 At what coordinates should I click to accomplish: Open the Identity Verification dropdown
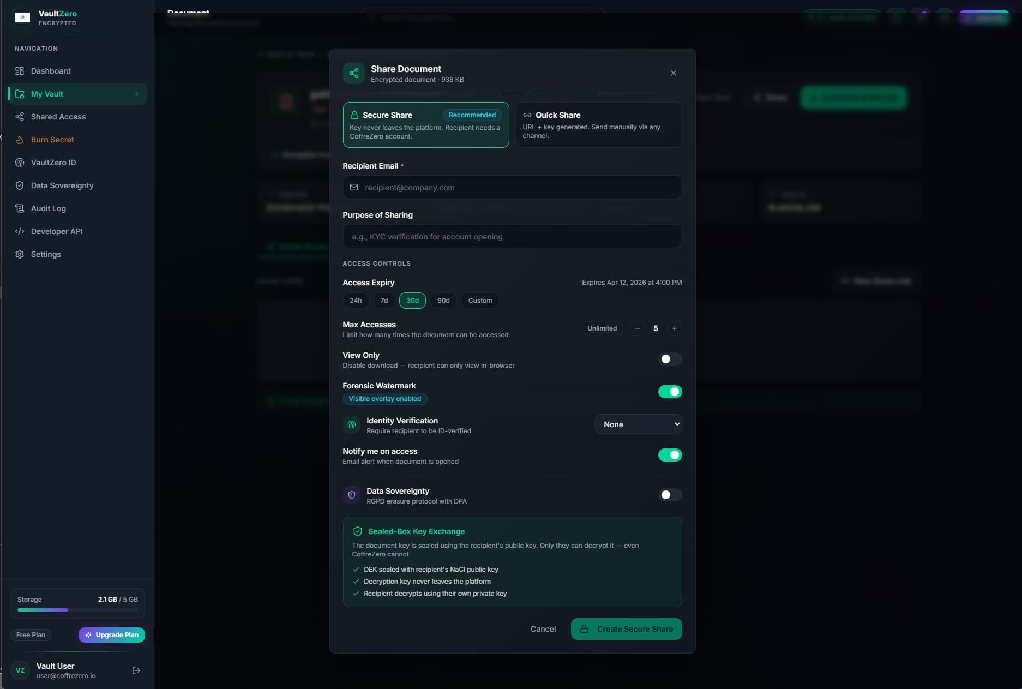click(x=638, y=424)
